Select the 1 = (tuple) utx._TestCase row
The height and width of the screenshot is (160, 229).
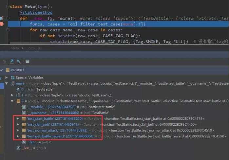click(67, 95)
